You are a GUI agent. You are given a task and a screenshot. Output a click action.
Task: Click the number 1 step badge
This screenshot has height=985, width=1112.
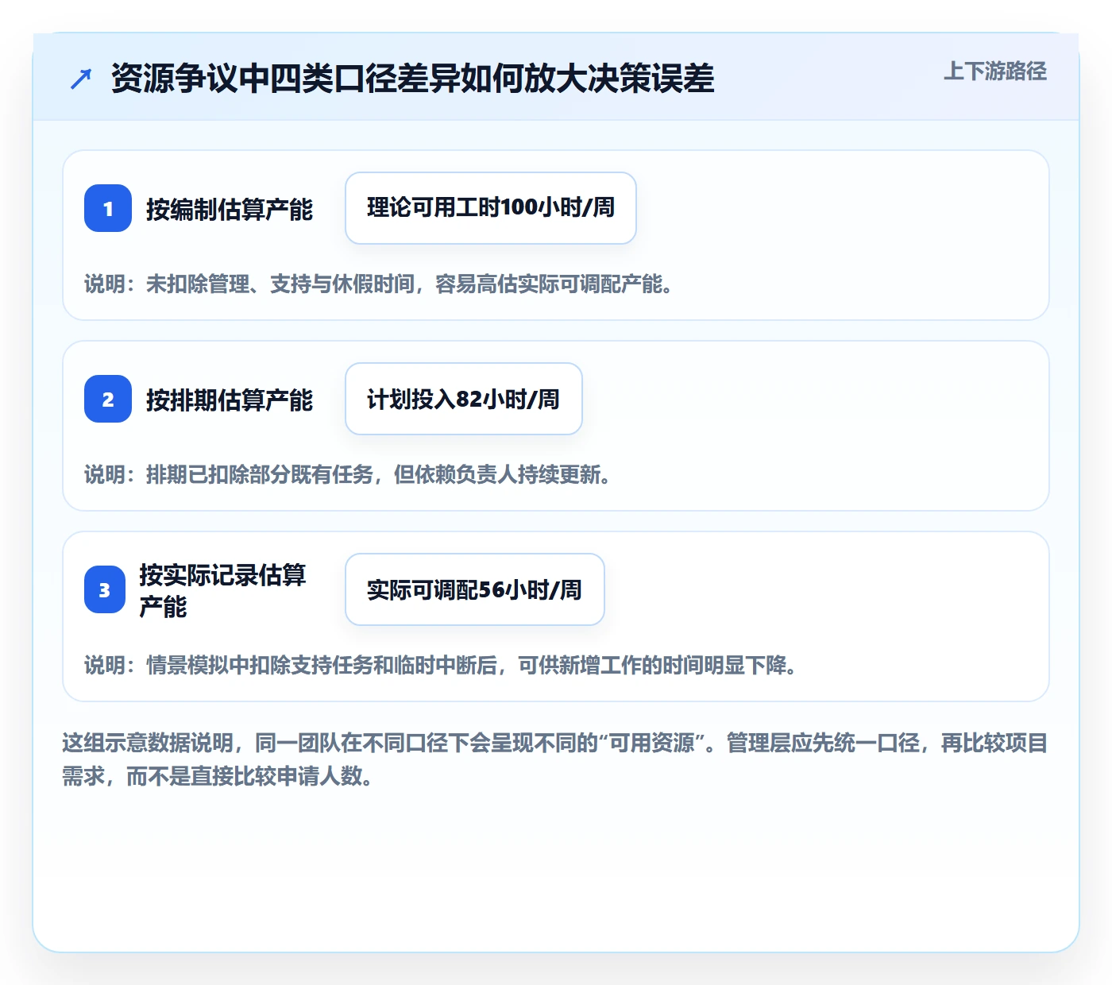[108, 208]
